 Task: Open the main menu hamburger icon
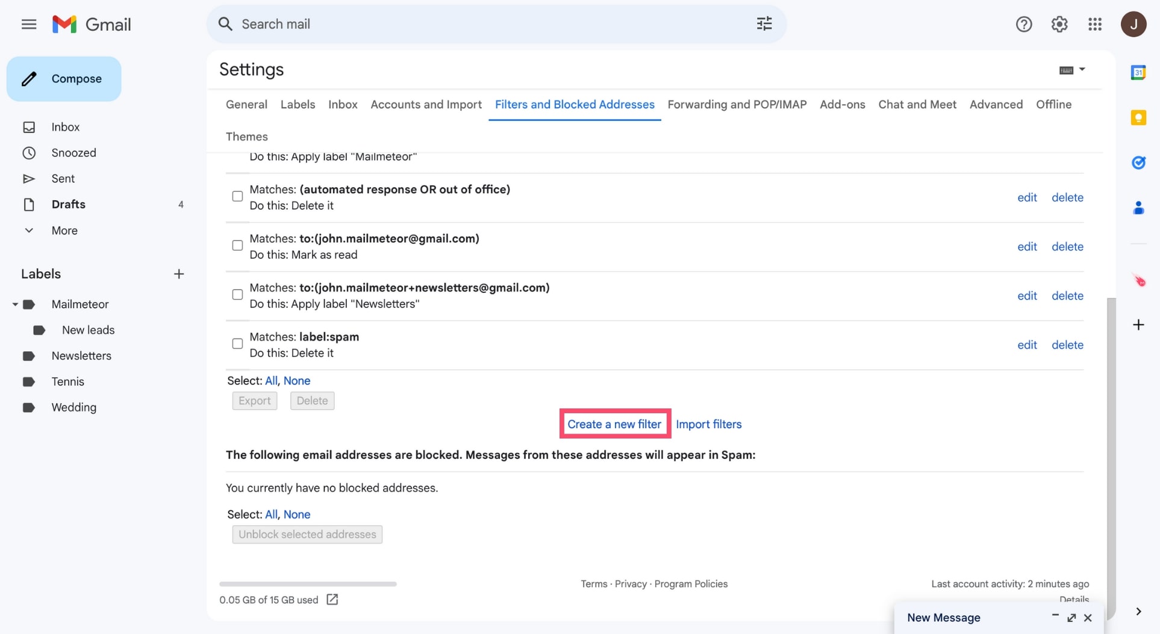coord(28,24)
